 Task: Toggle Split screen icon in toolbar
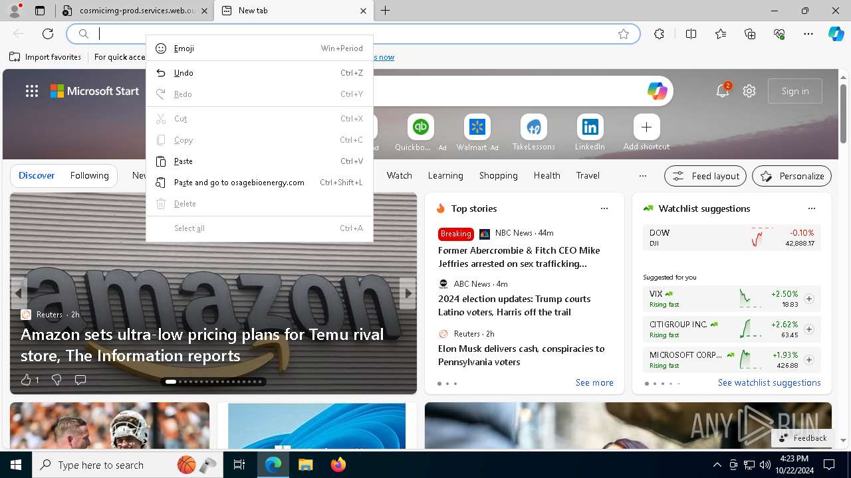691,34
